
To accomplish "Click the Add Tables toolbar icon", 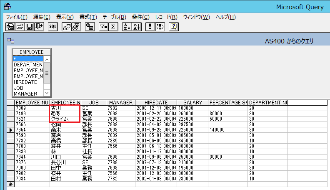I will point(89,27).
